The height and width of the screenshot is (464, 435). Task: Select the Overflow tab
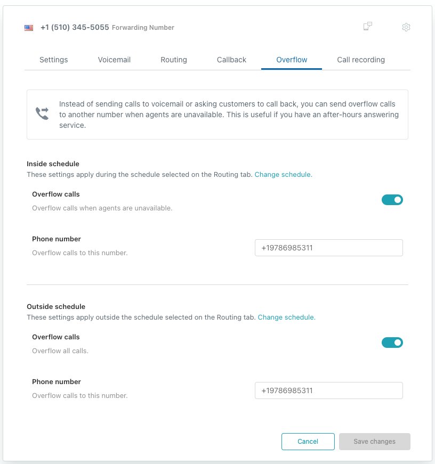(291, 60)
